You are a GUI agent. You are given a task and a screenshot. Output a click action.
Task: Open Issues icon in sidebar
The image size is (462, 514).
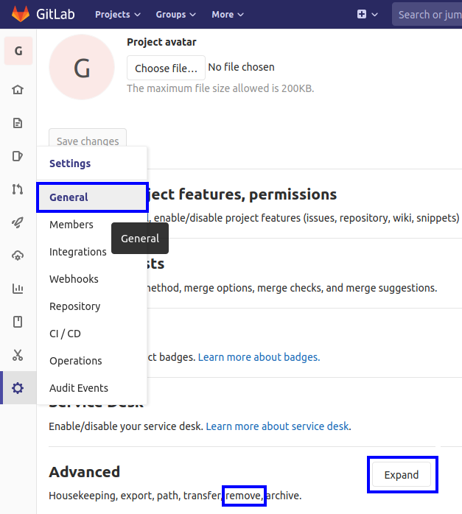18,156
